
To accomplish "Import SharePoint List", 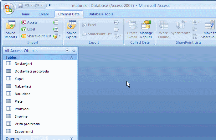I will point(36,36).
